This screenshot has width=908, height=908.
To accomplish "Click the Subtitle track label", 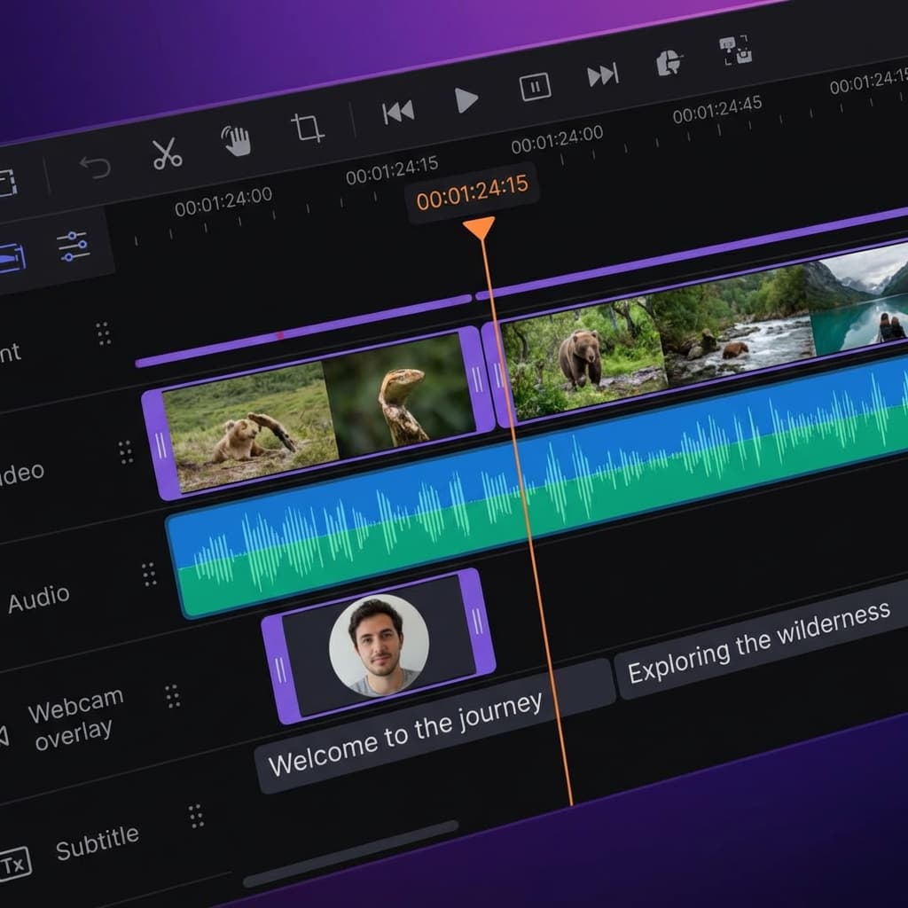I will coord(98,843).
